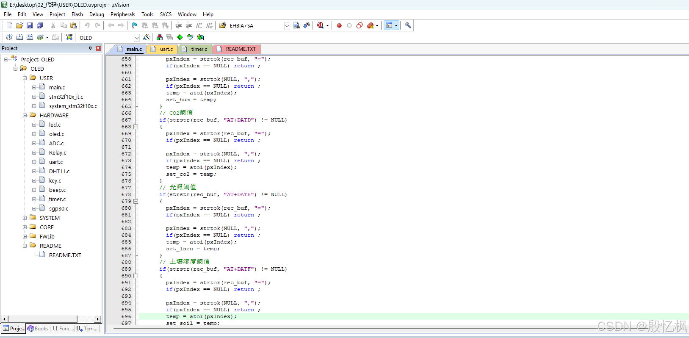Viewport: 689px width, 338px height.
Task: Click the Project panel scrollbar left arrow
Action: pyautogui.click(x=4, y=319)
